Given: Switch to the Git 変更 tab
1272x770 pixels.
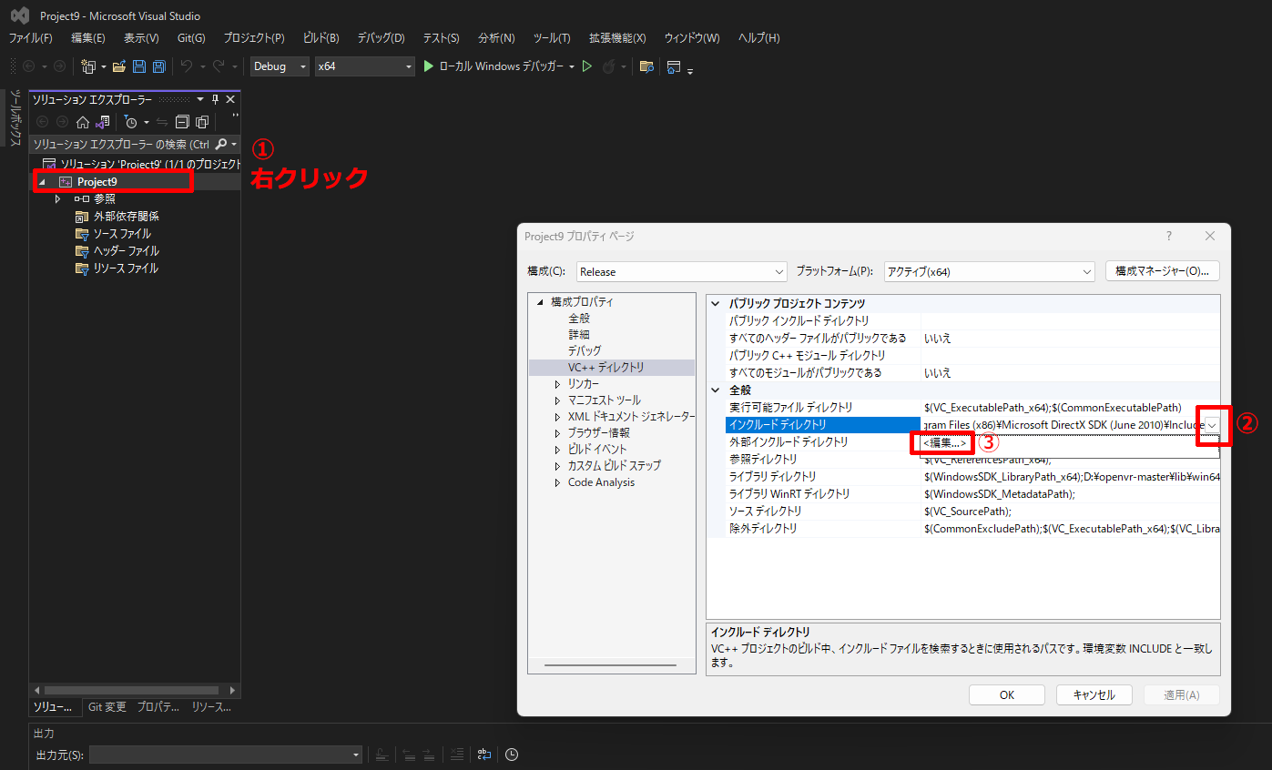Looking at the screenshot, I should coord(107,707).
